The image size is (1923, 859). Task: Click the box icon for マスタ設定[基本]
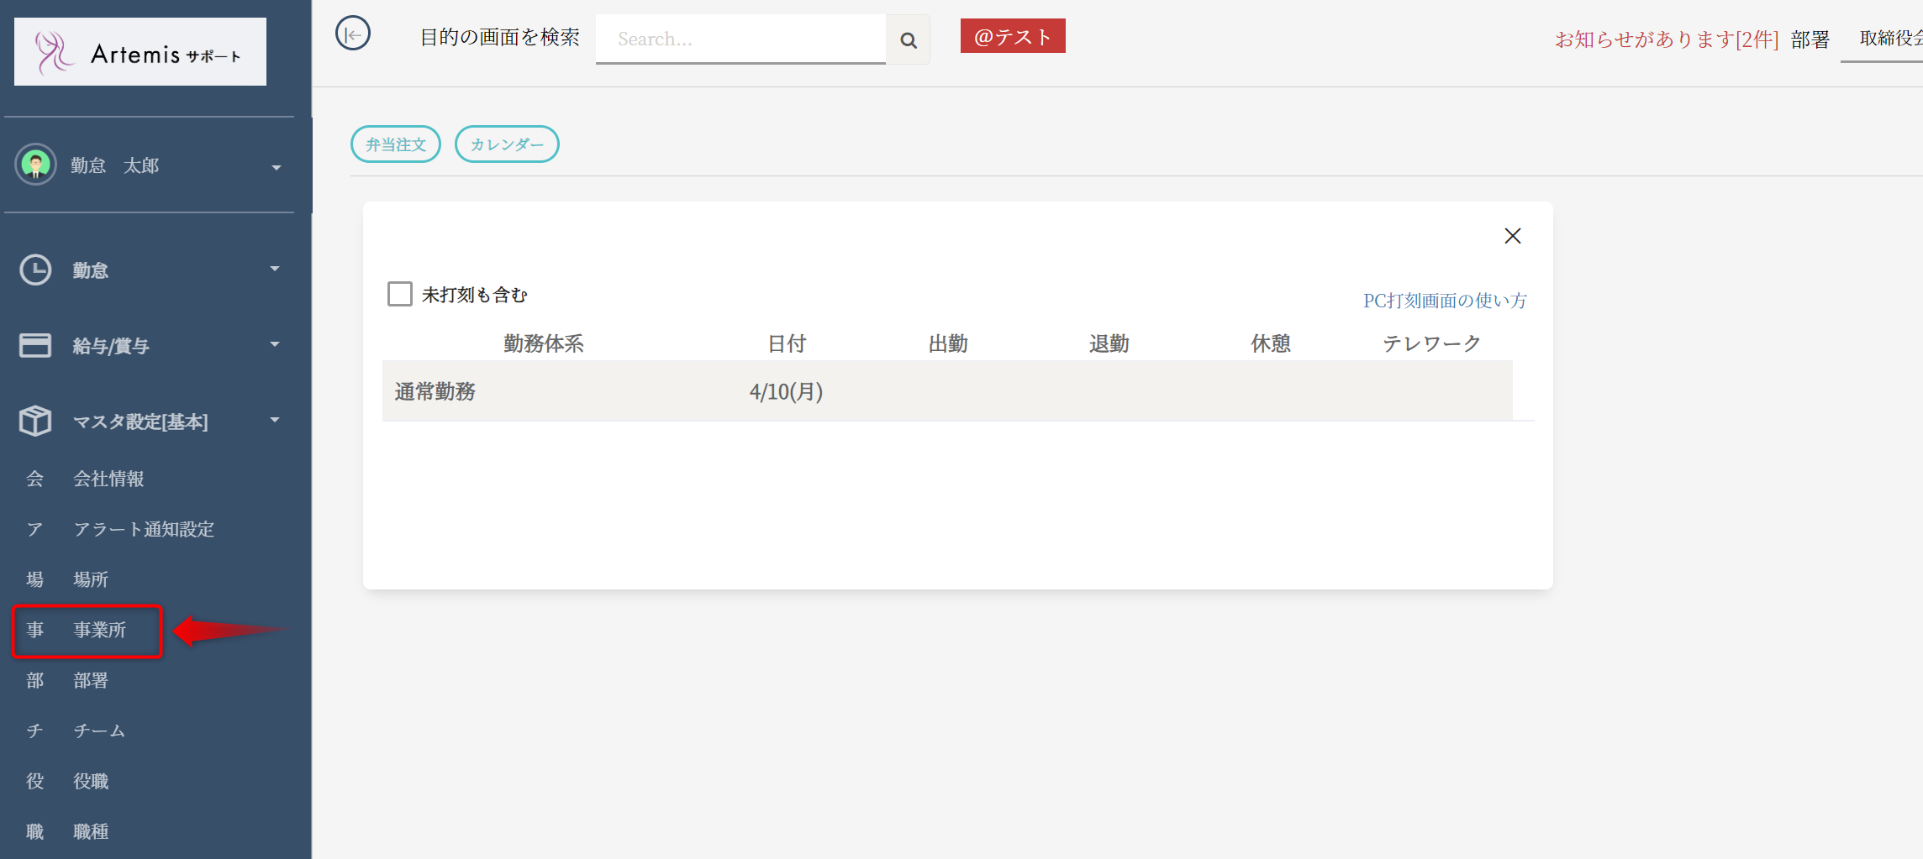(35, 421)
